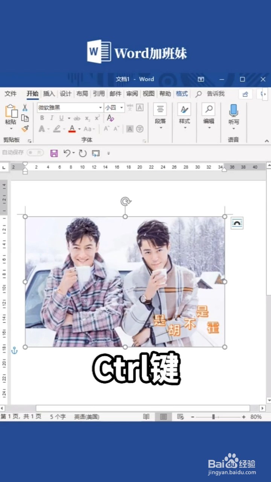Select Print Layout view icon
This screenshot has width=271, height=482.
tap(163, 416)
